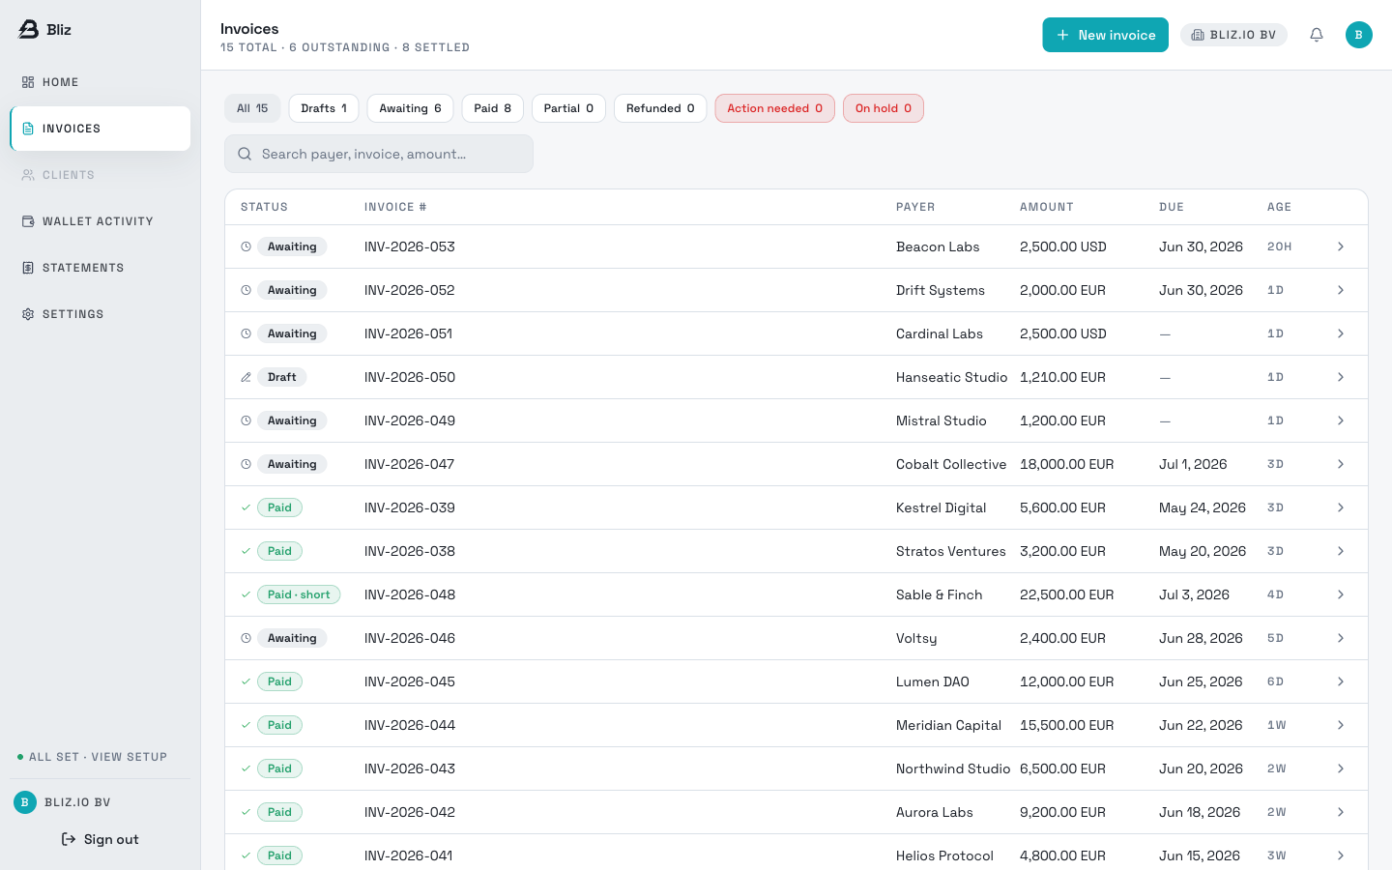This screenshot has height=870, width=1392.
Task: Filter by On hold 0
Action: pyautogui.click(x=884, y=108)
